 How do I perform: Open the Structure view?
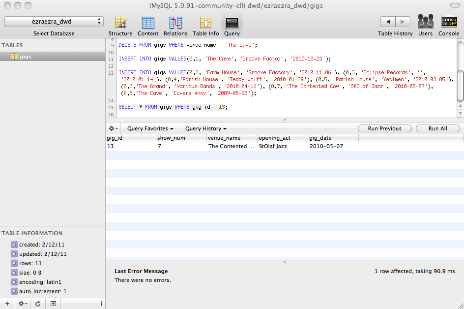pyautogui.click(x=120, y=26)
